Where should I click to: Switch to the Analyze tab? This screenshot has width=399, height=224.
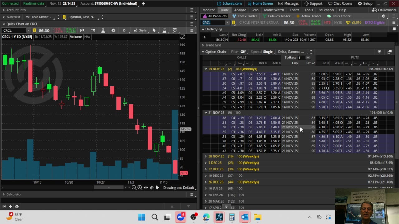(240, 10)
